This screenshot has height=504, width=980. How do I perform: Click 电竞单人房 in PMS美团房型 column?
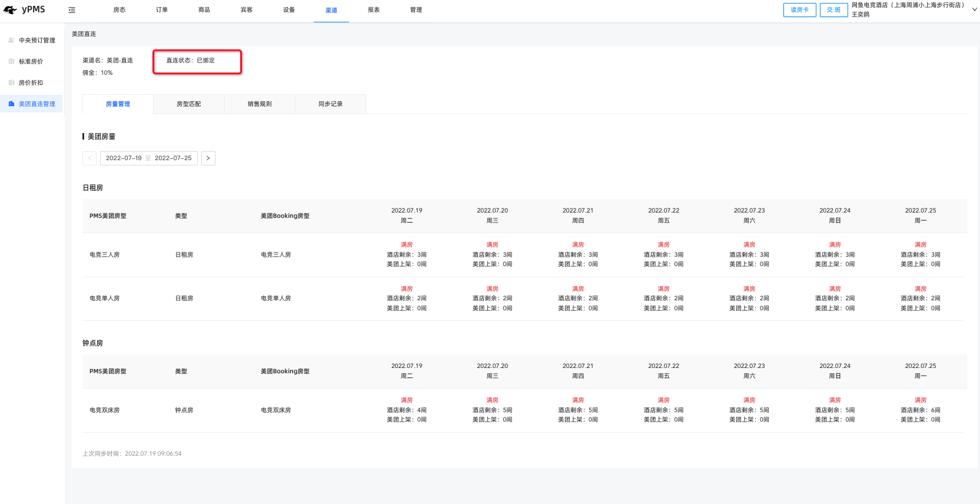[105, 299]
